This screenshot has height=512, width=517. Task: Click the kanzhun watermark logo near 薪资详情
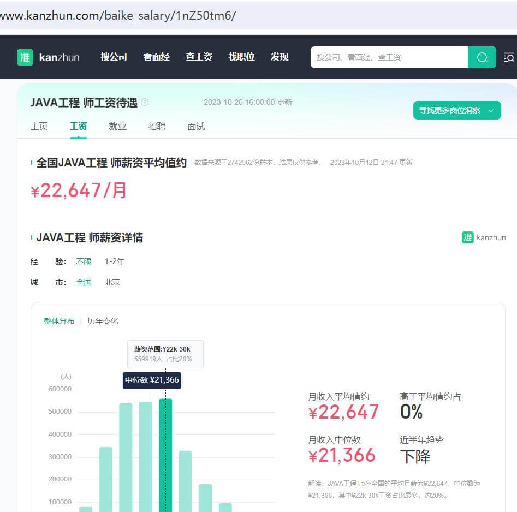click(x=484, y=237)
